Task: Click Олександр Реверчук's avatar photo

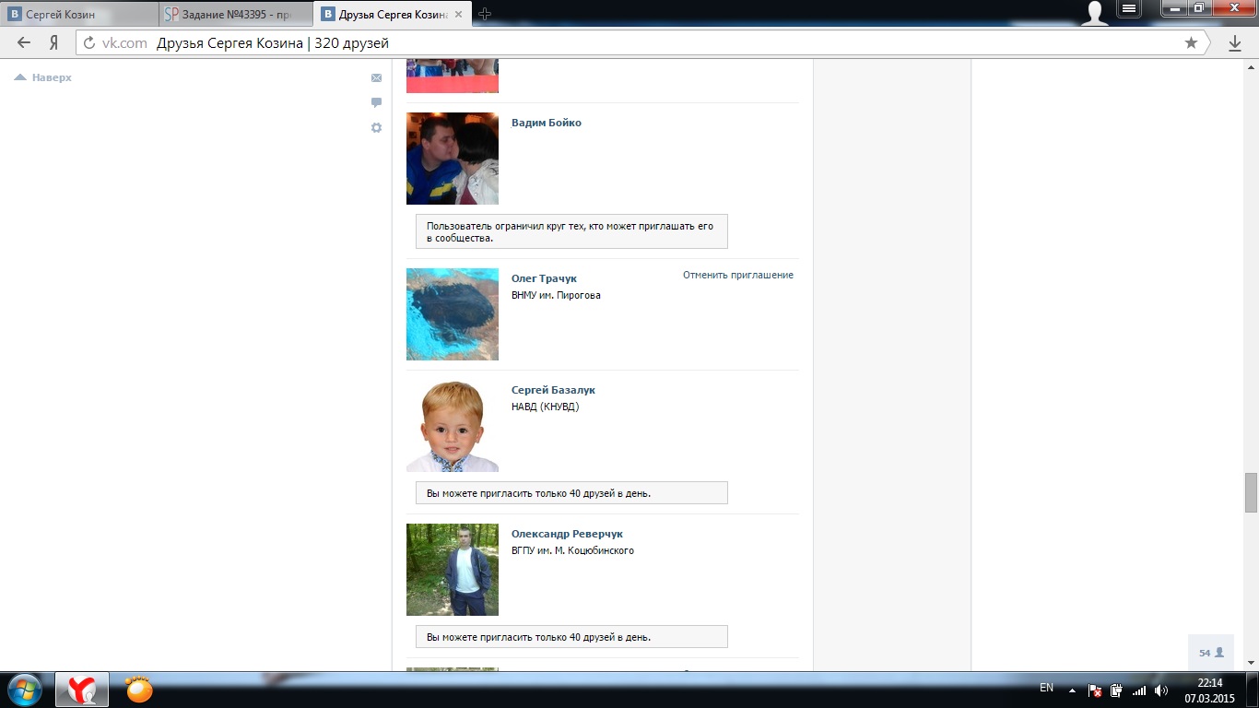Action: coord(453,570)
